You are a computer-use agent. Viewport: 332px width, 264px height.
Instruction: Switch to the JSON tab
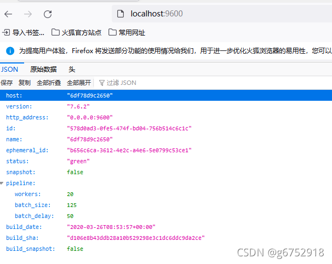(x=9, y=70)
